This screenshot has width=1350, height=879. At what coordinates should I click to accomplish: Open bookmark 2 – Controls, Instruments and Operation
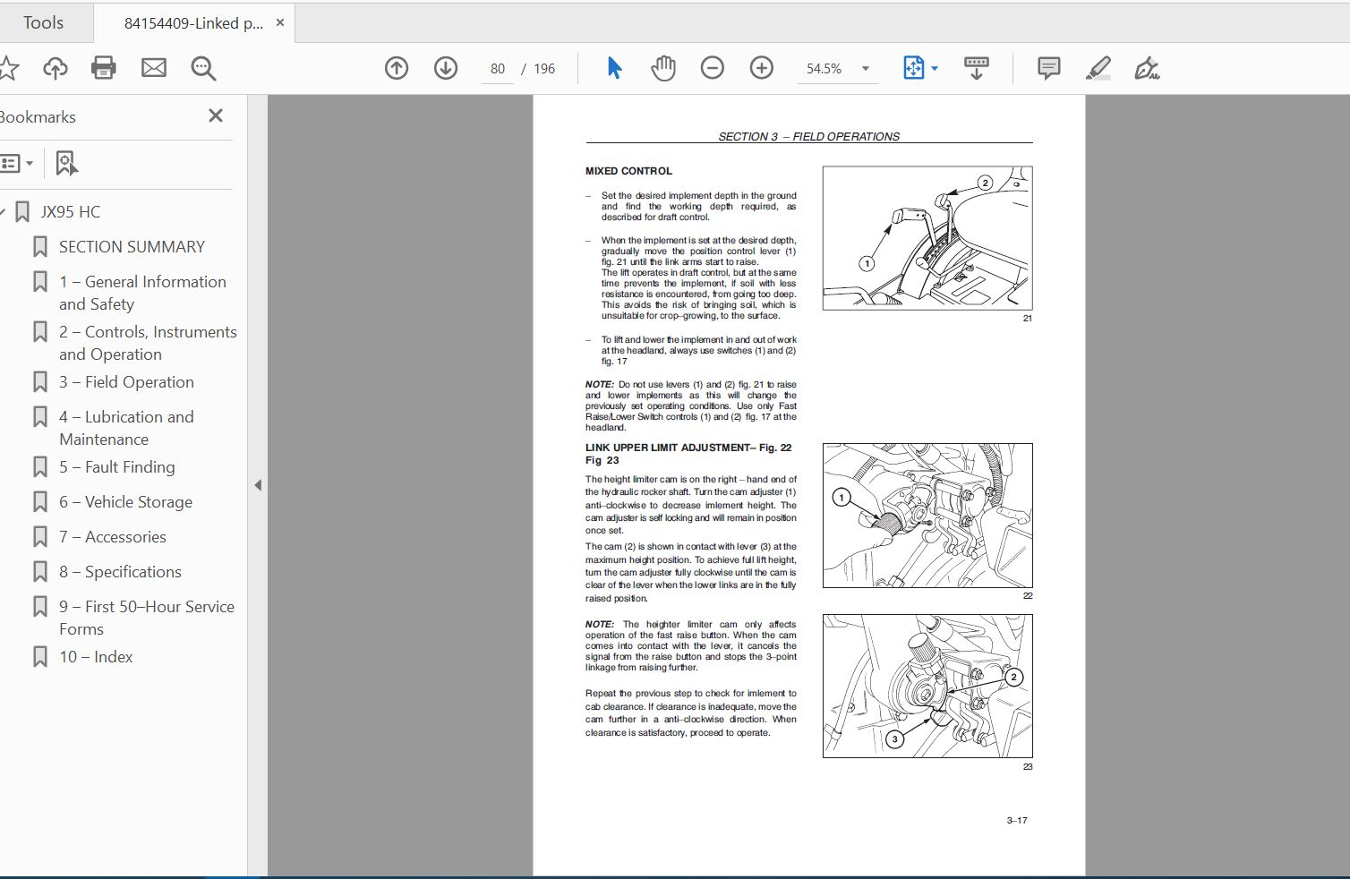coord(148,343)
